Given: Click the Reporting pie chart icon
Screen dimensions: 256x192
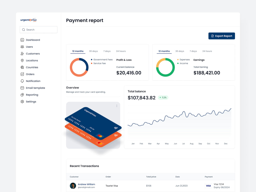Looking at the screenshot, I should 22,95.
